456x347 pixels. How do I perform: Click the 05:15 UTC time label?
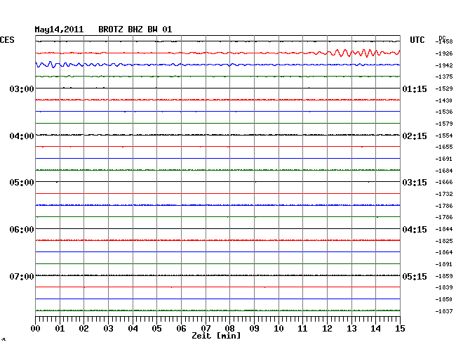coord(414,276)
